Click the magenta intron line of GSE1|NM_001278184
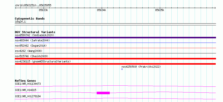Image resolution: width=223 pixels, height=102 pixels. tap(115, 98)
